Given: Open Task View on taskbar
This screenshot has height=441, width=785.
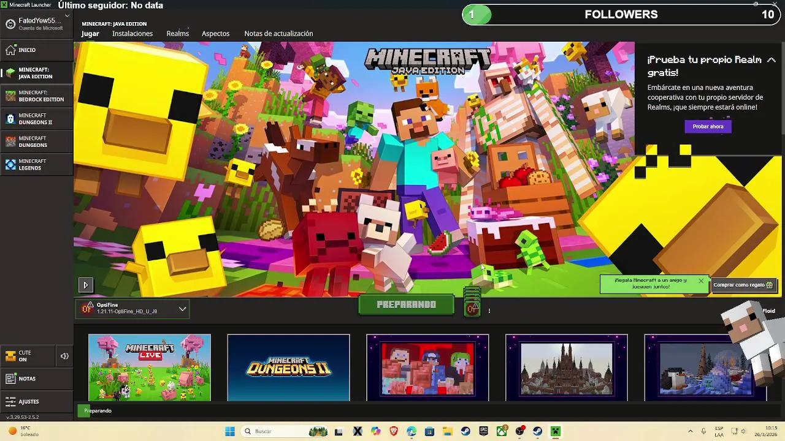Looking at the screenshot, I should [339, 432].
